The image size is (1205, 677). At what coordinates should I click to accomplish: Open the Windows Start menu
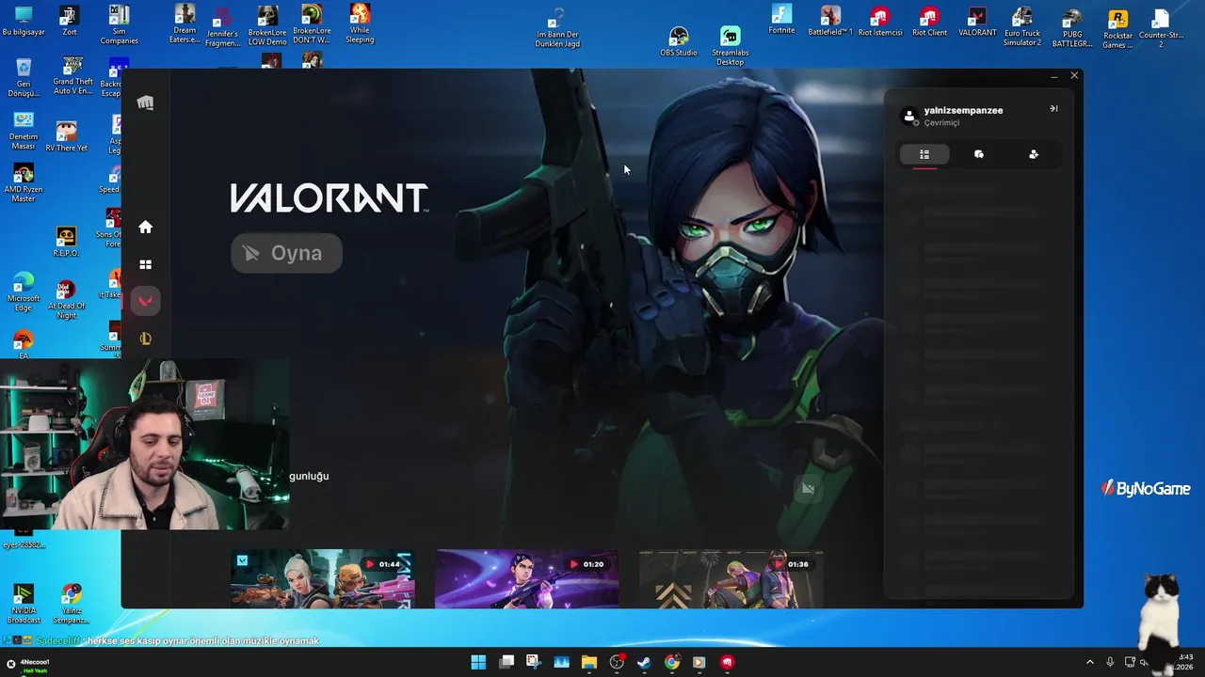(478, 662)
